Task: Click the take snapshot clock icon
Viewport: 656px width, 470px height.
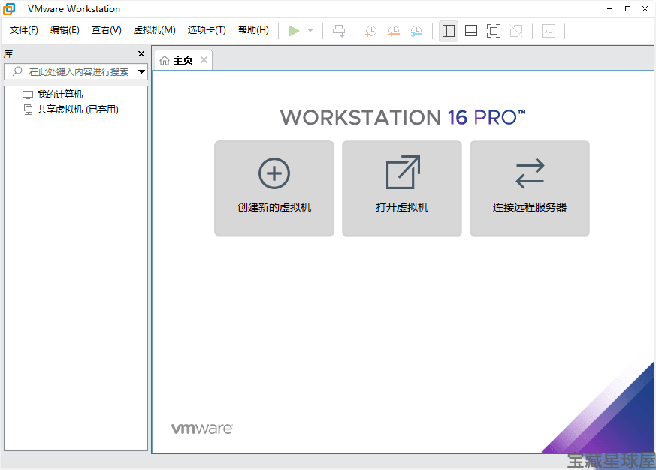Action: (x=370, y=31)
